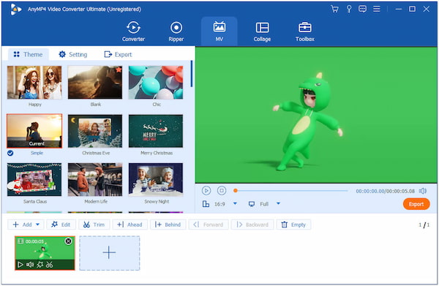Click the theme list scrollbar
Screen dimensions: 439x286
[x=192, y=74]
